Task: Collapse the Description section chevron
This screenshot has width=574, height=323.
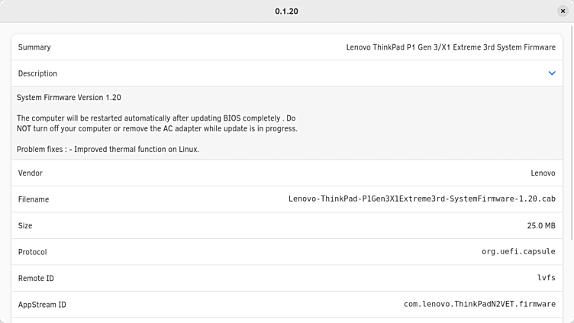Action: point(552,73)
